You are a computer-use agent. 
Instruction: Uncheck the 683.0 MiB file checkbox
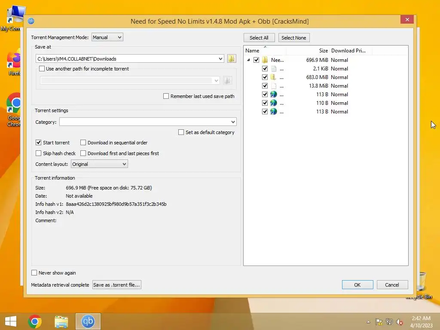click(265, 77)
